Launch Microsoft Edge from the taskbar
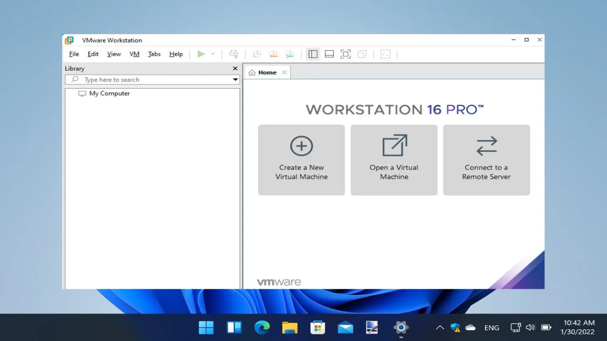 click(262, 327)
